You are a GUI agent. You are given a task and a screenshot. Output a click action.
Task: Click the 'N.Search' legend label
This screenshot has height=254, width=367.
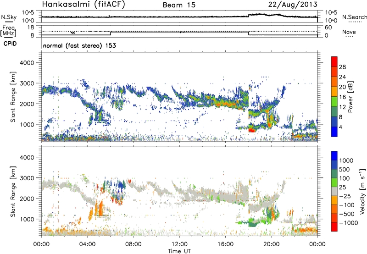point(354,17)
